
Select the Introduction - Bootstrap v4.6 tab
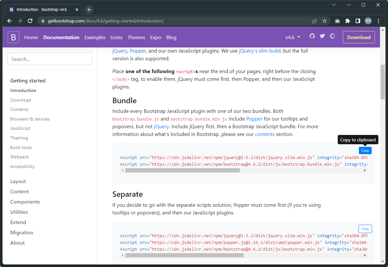43,10
